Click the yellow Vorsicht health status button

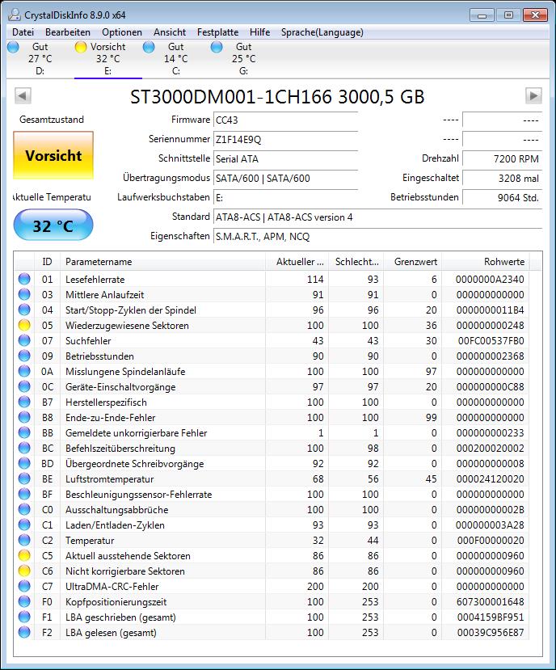53,155
